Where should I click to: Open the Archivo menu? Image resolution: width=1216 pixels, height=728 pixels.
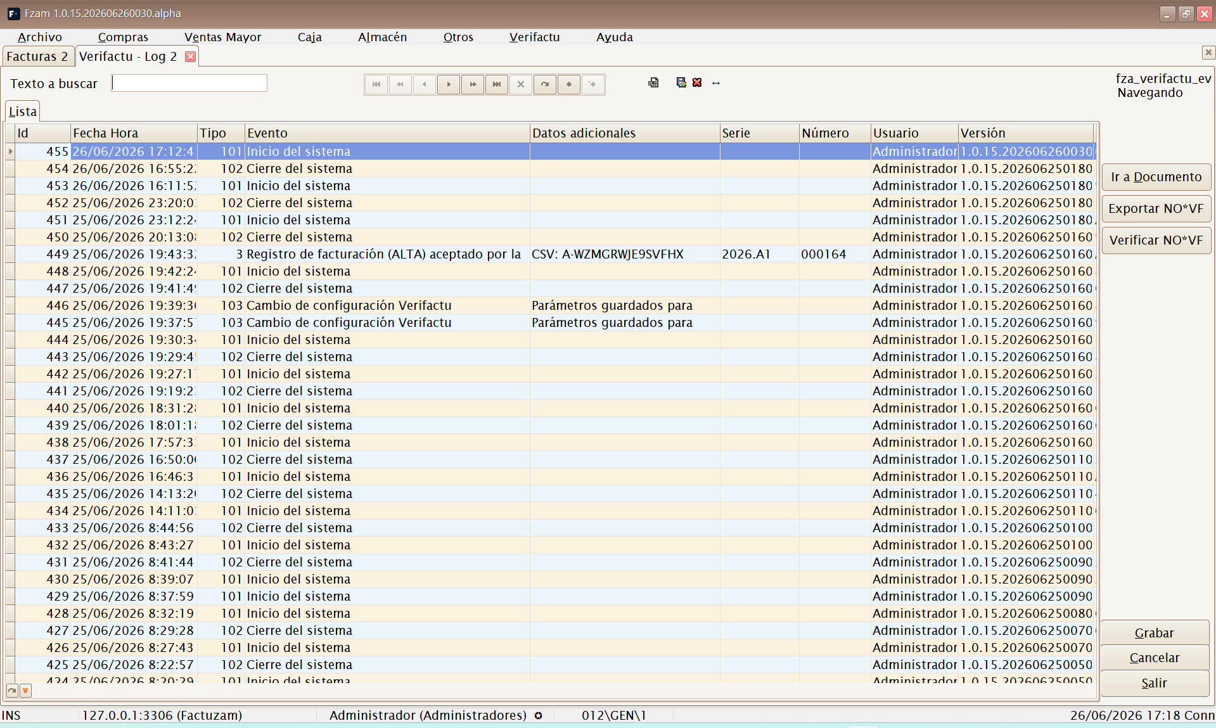coord(40,37)
